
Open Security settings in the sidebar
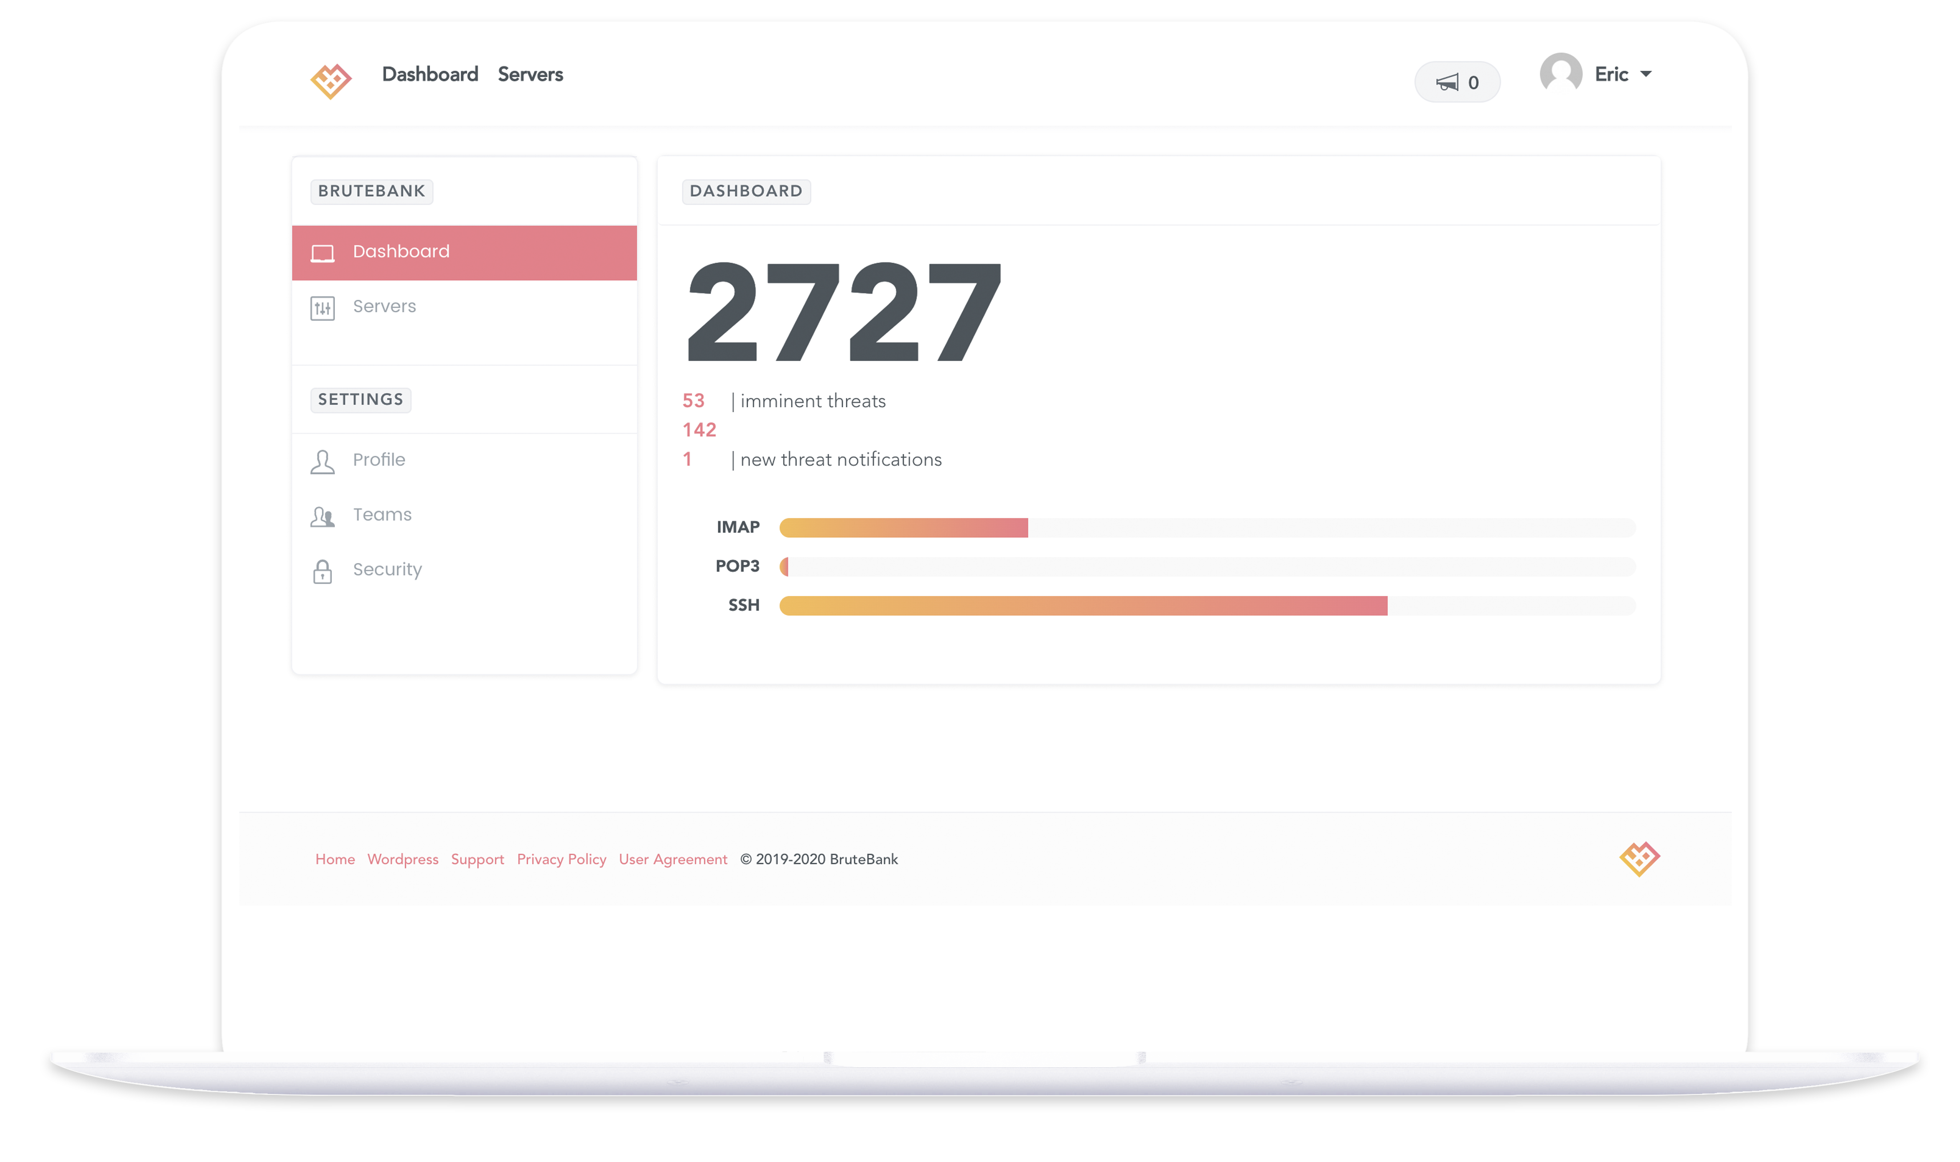[464, 570]
